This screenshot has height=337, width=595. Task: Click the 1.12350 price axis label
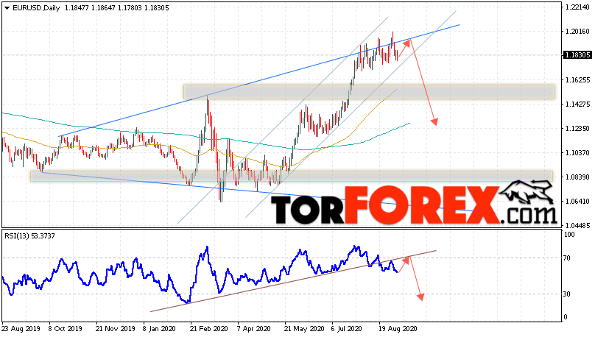(577, 129)
